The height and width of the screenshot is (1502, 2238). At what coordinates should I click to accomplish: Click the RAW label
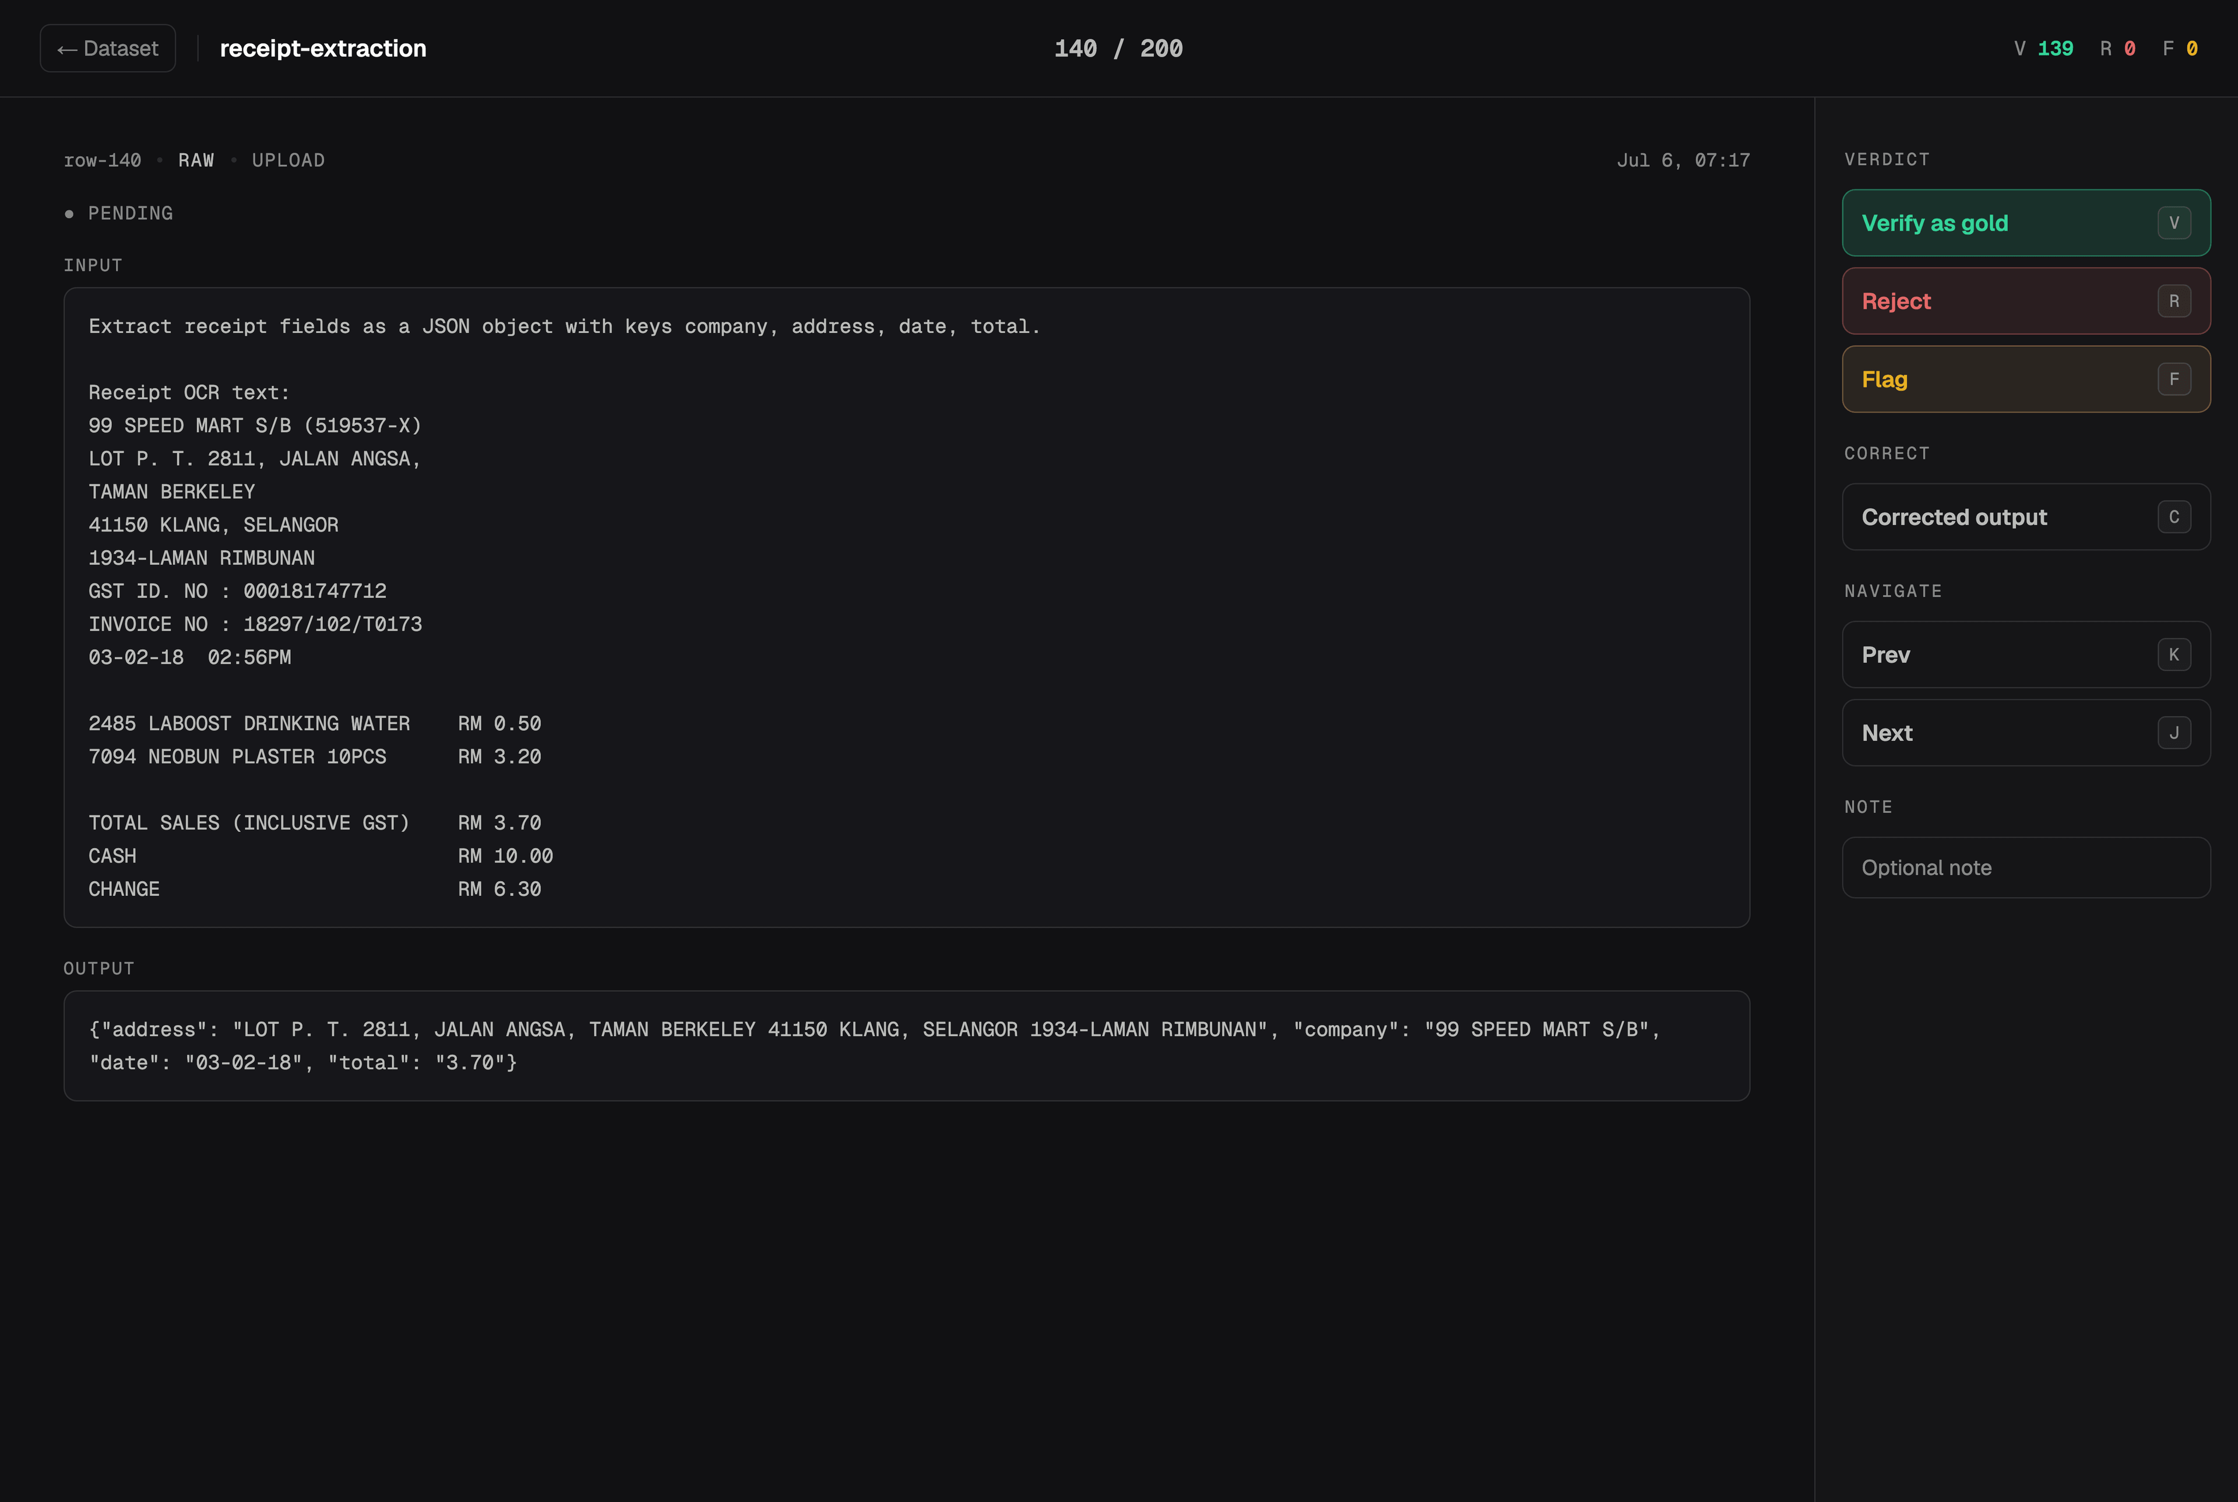(x=196, y=160)
